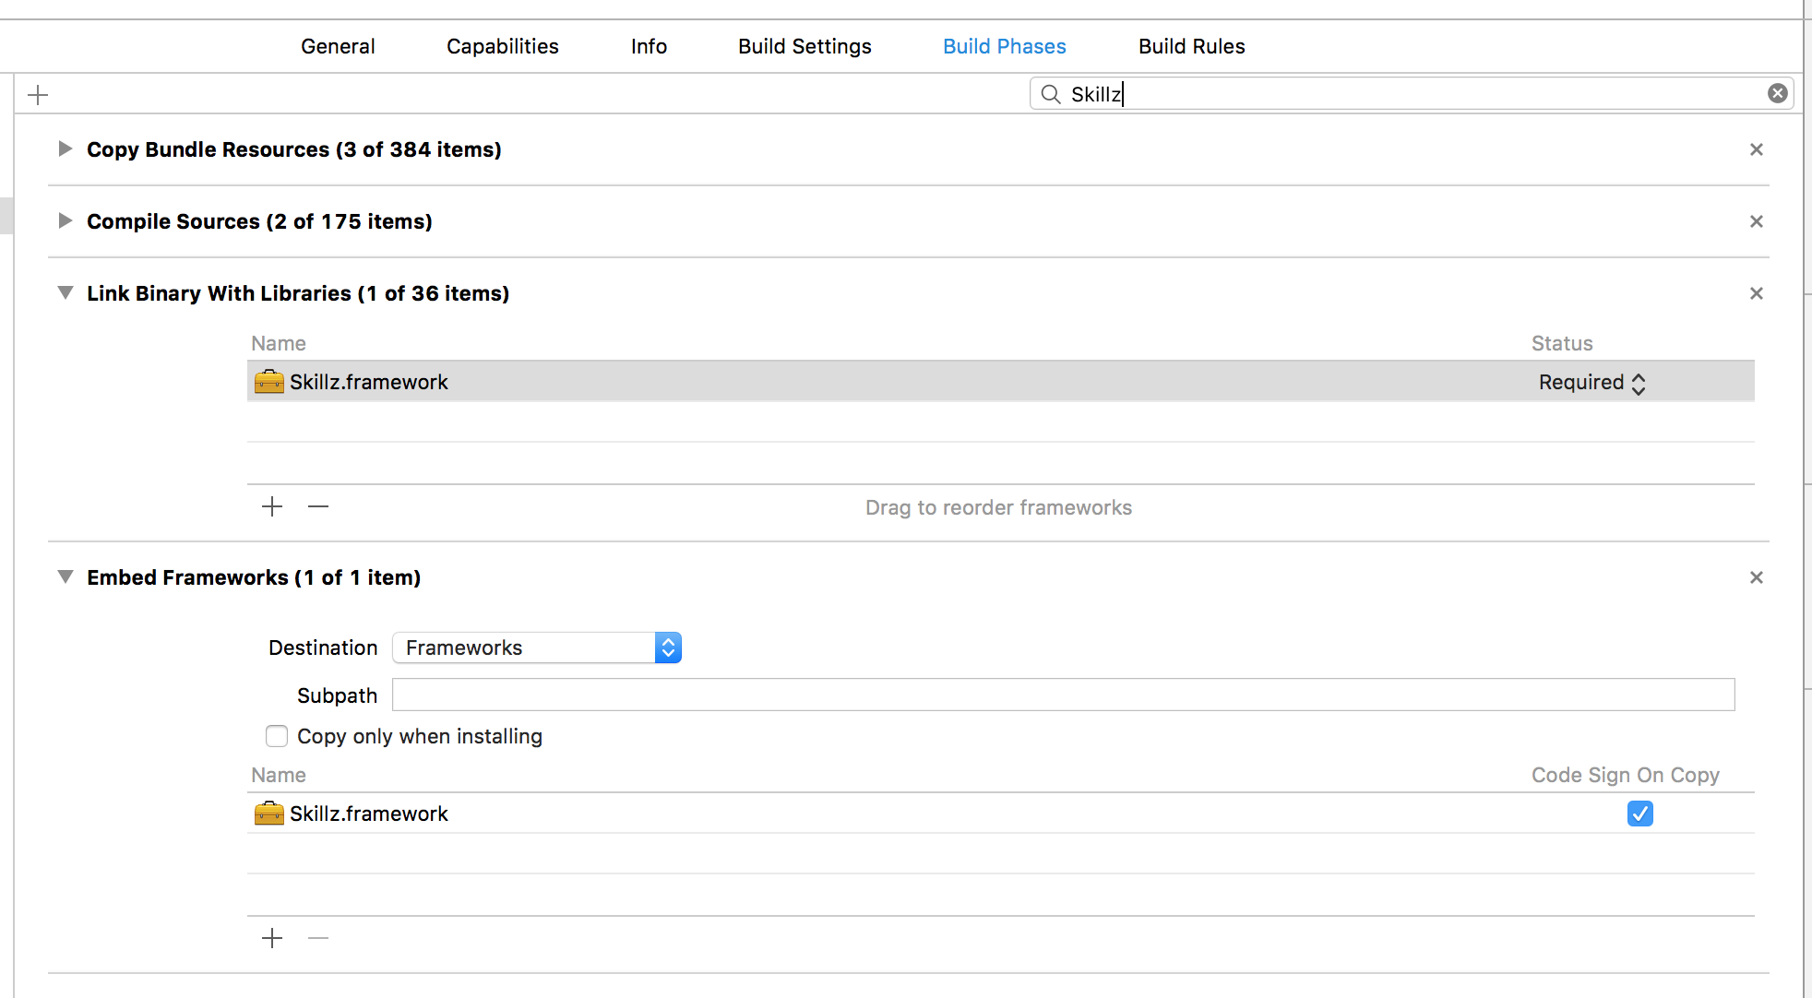This screenshot has height=998, width=1812.
Task: Click the Copy Bundle Resources header title
Action: click(293, 149)
